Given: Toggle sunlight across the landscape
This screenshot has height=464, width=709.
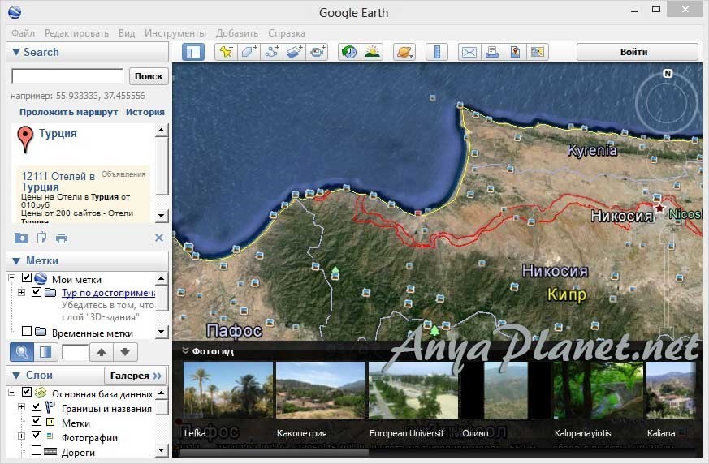Looking at the screenshot, I should (x=372, y=52).
